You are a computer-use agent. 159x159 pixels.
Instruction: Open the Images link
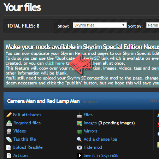pyautogui.click(x=90, y=123)
